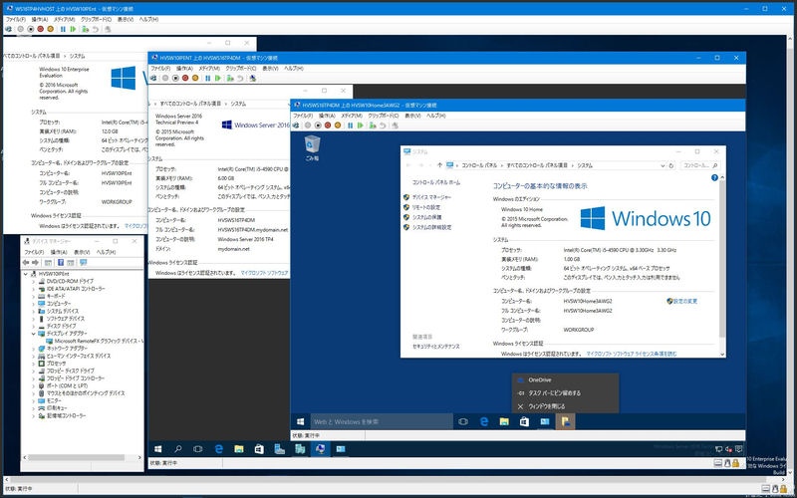
Task: Click green Reset icon in HVSWS16TP4DM toolbar
Action: click(218, 78)
